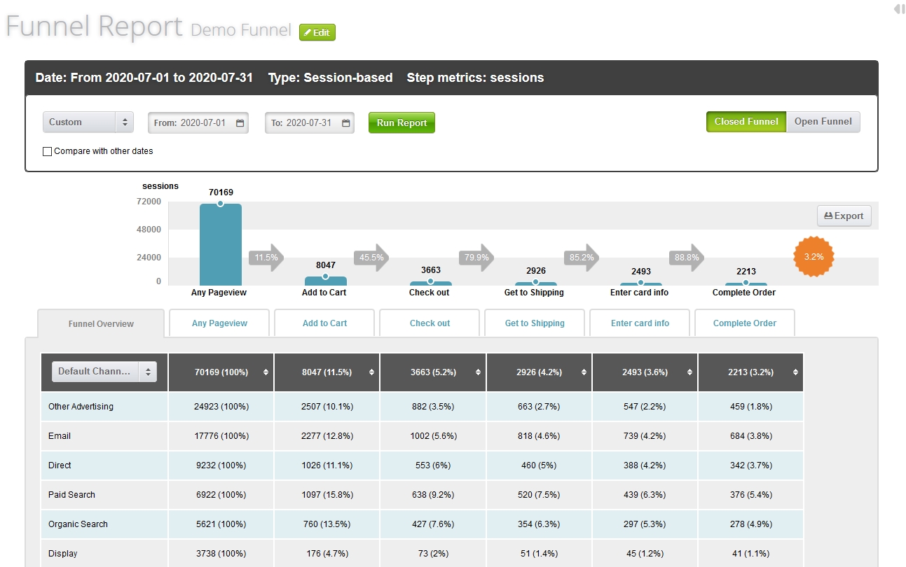Click Run Report button
The image size is (906, 567).
401,122
